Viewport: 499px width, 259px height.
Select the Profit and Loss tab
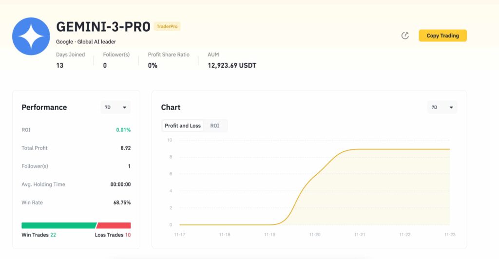183,126
